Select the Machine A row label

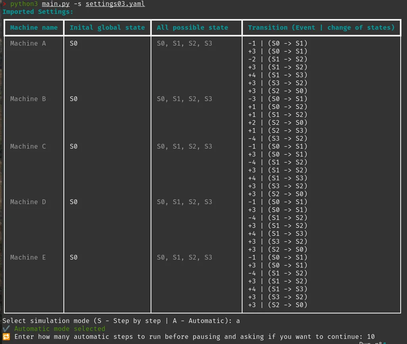[28, 43]
